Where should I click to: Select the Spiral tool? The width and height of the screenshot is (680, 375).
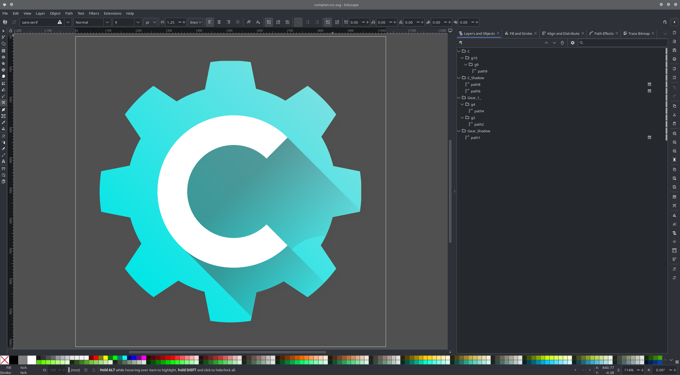click(3, 76)
